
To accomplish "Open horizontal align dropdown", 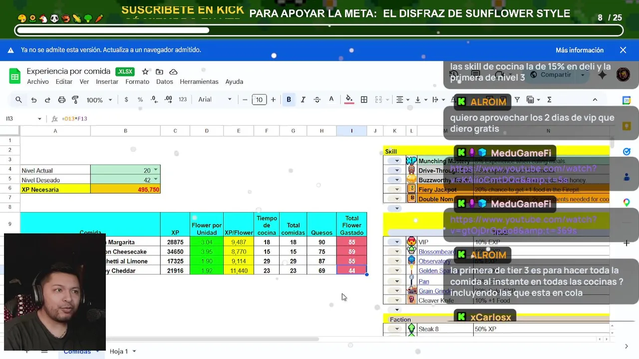I will click(x=402, y=100).
